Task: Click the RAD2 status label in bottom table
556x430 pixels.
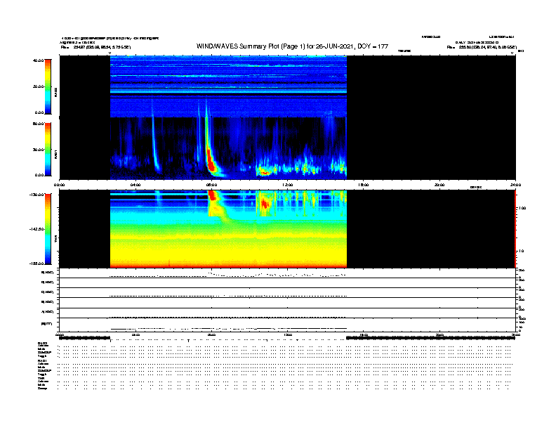Action: (43, 343)
